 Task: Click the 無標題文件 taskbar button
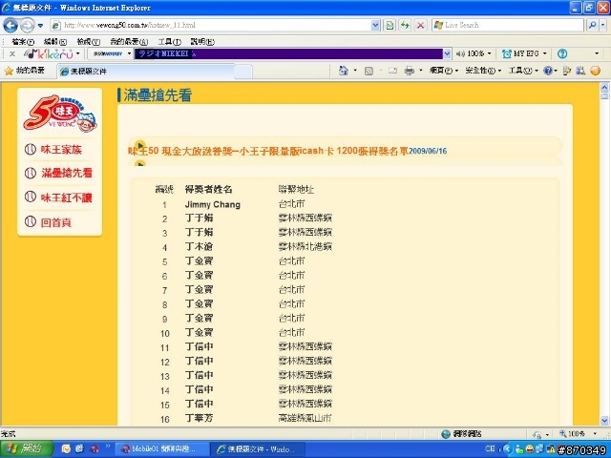pos(257,449)
